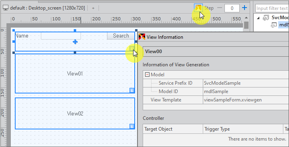
Task: Decrease the Step value with minus
Action: (220, 8)
